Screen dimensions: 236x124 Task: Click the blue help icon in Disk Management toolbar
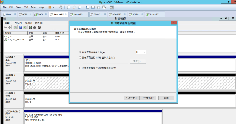click(x=20, y=27)
